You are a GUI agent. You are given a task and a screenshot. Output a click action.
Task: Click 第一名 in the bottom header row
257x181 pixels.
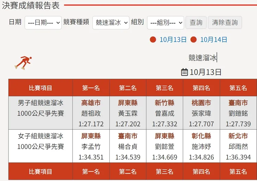(x=91, y=171)
